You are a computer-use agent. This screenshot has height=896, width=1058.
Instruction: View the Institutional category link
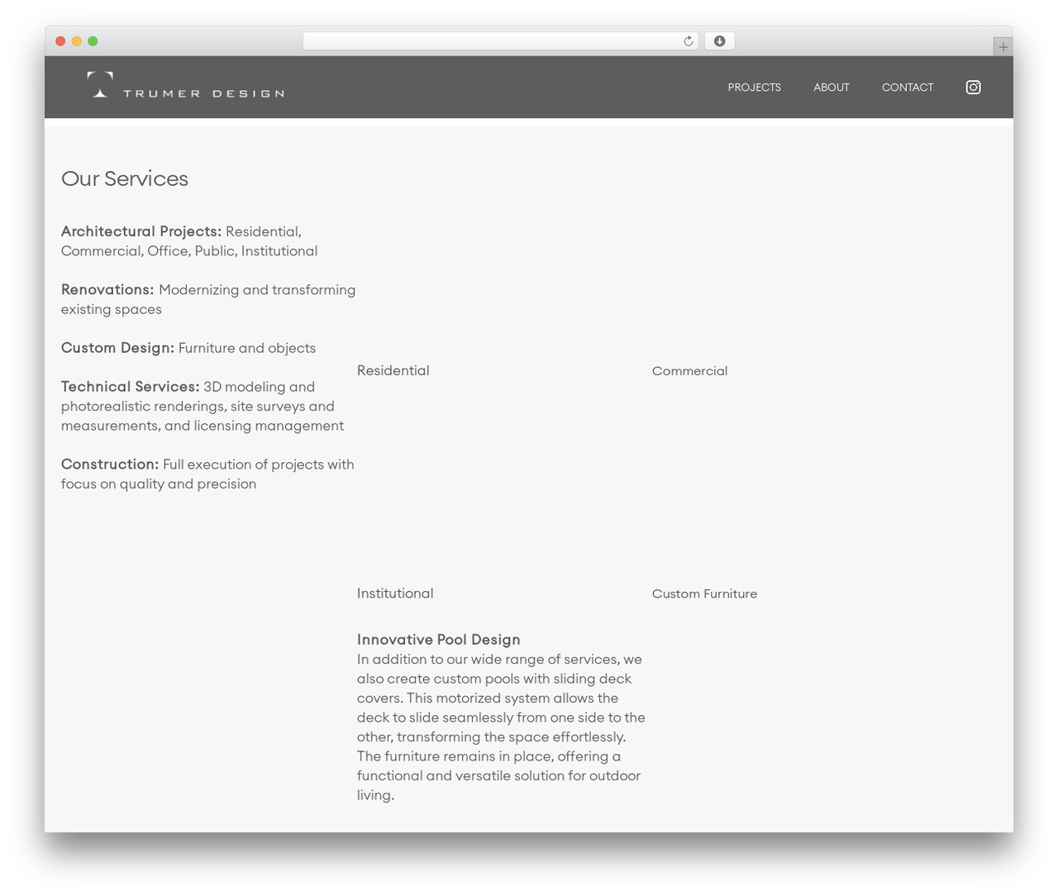(395, 593)
